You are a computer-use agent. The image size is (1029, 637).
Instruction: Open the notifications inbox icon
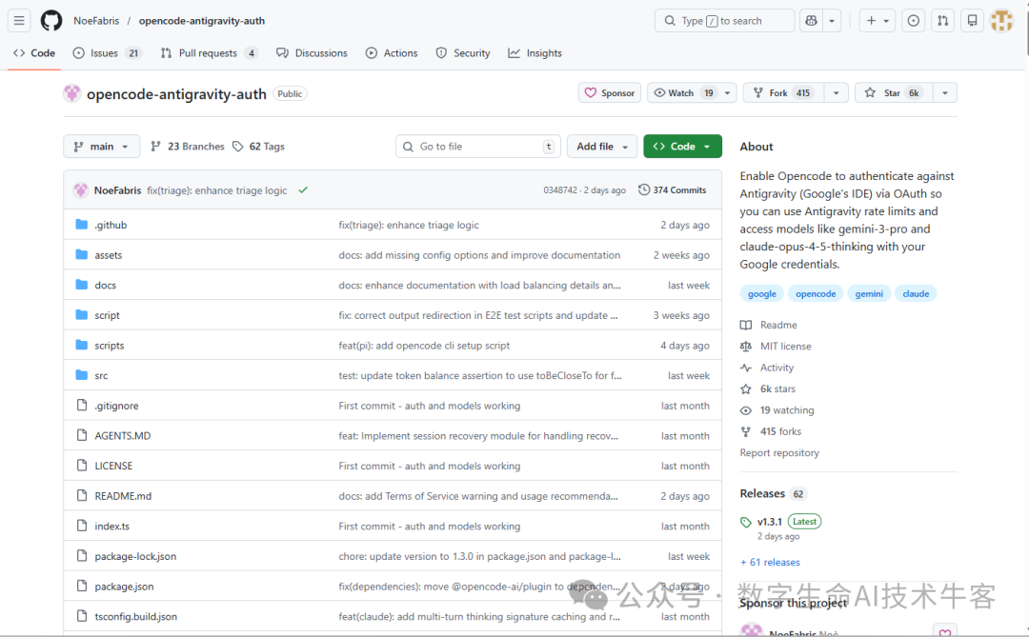(973, 20)
